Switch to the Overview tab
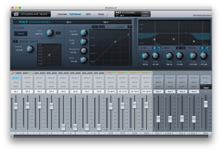The width and height of the screenshot is (222, 152). 62,14
